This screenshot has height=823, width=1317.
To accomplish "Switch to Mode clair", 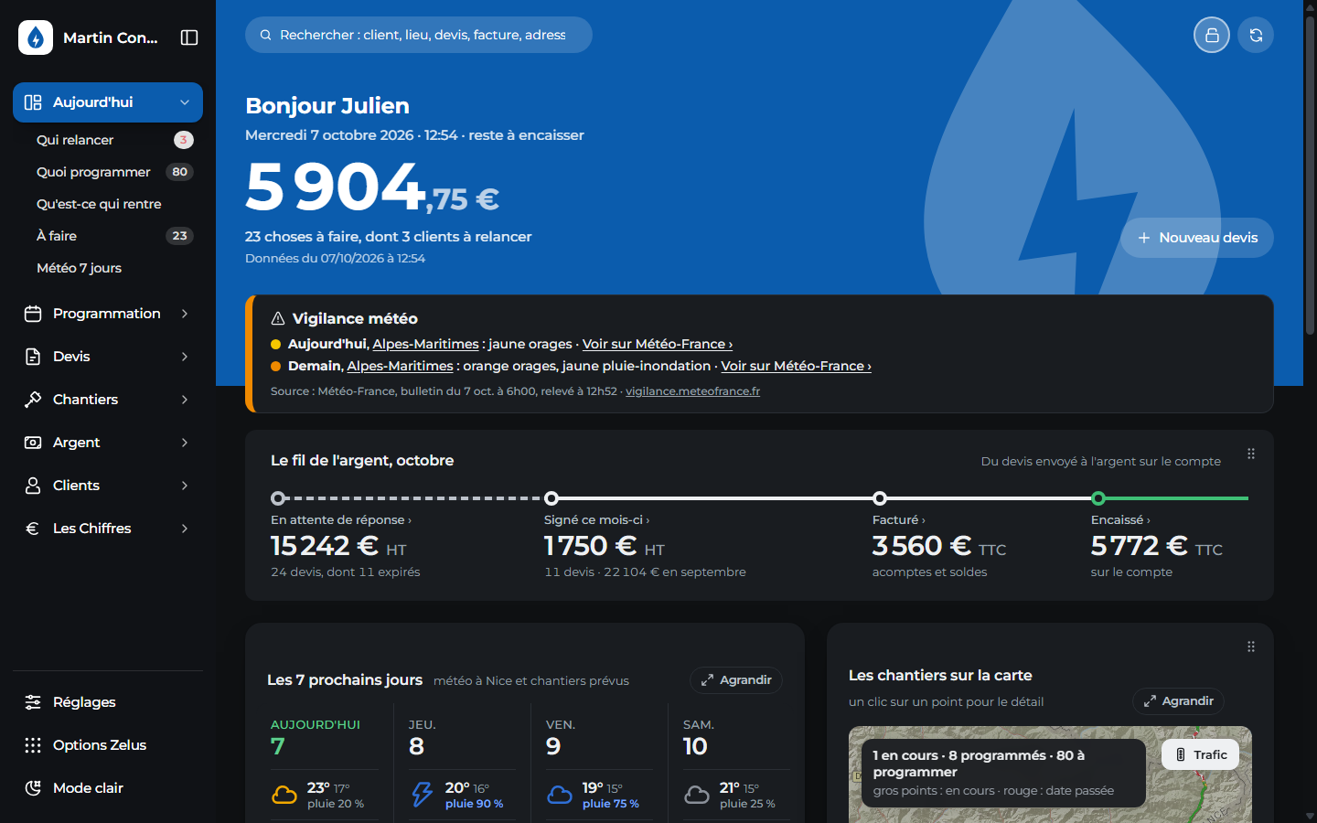I will 108,788.
